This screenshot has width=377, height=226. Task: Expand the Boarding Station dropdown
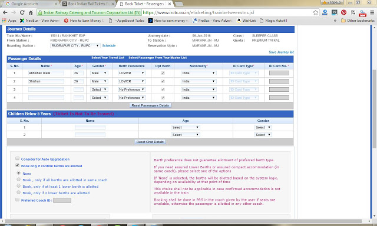tap(75, 46)
